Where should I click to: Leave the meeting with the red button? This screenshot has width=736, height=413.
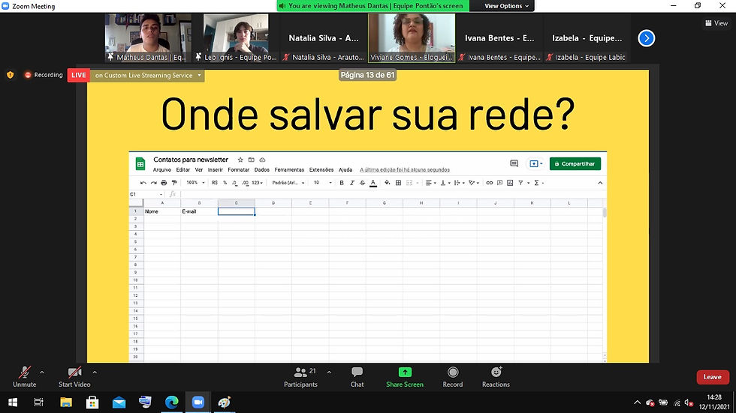[x=713, y=377]
